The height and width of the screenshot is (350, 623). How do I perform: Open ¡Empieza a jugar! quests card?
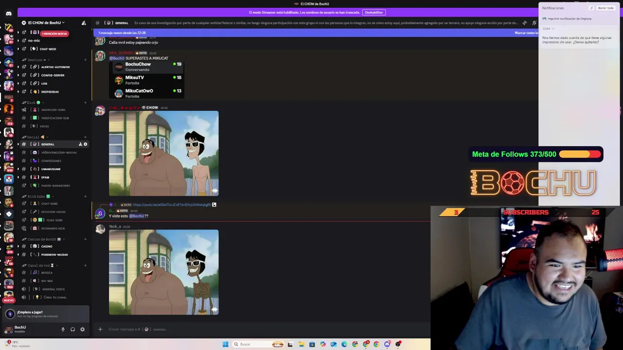coord(45,314)
